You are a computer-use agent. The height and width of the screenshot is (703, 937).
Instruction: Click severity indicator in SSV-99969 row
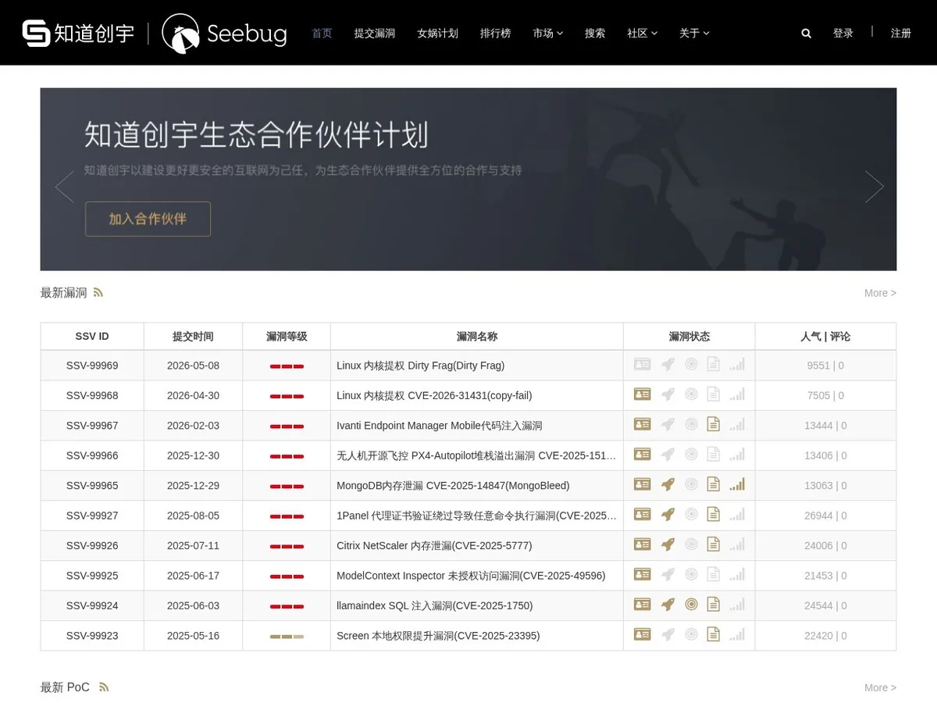[287, 366]
